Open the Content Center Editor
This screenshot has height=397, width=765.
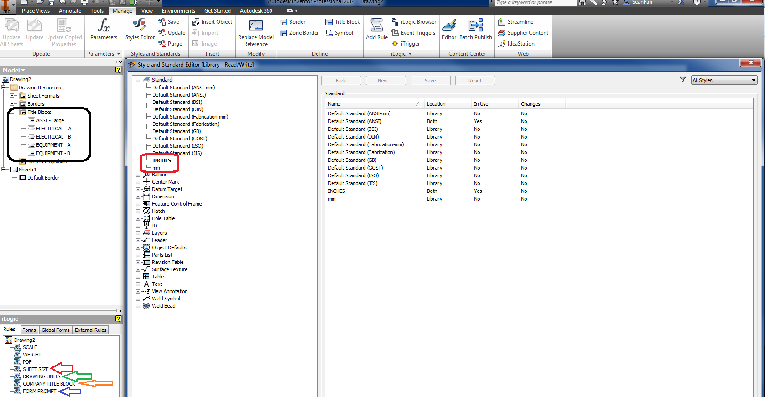(x=449, y=29)
